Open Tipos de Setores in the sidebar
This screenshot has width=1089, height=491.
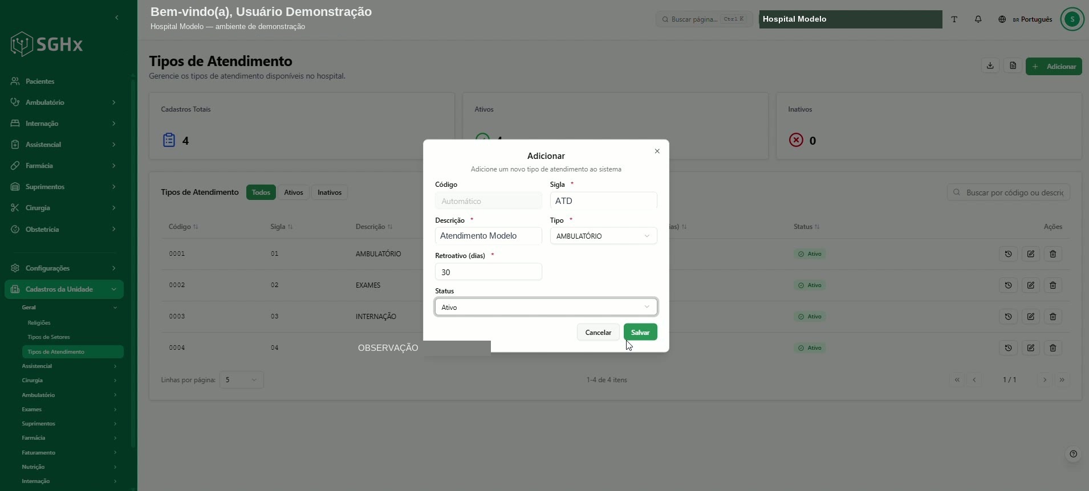click(x=48, y=337)
